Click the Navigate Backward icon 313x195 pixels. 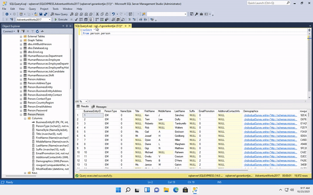[x=7, y=14]
